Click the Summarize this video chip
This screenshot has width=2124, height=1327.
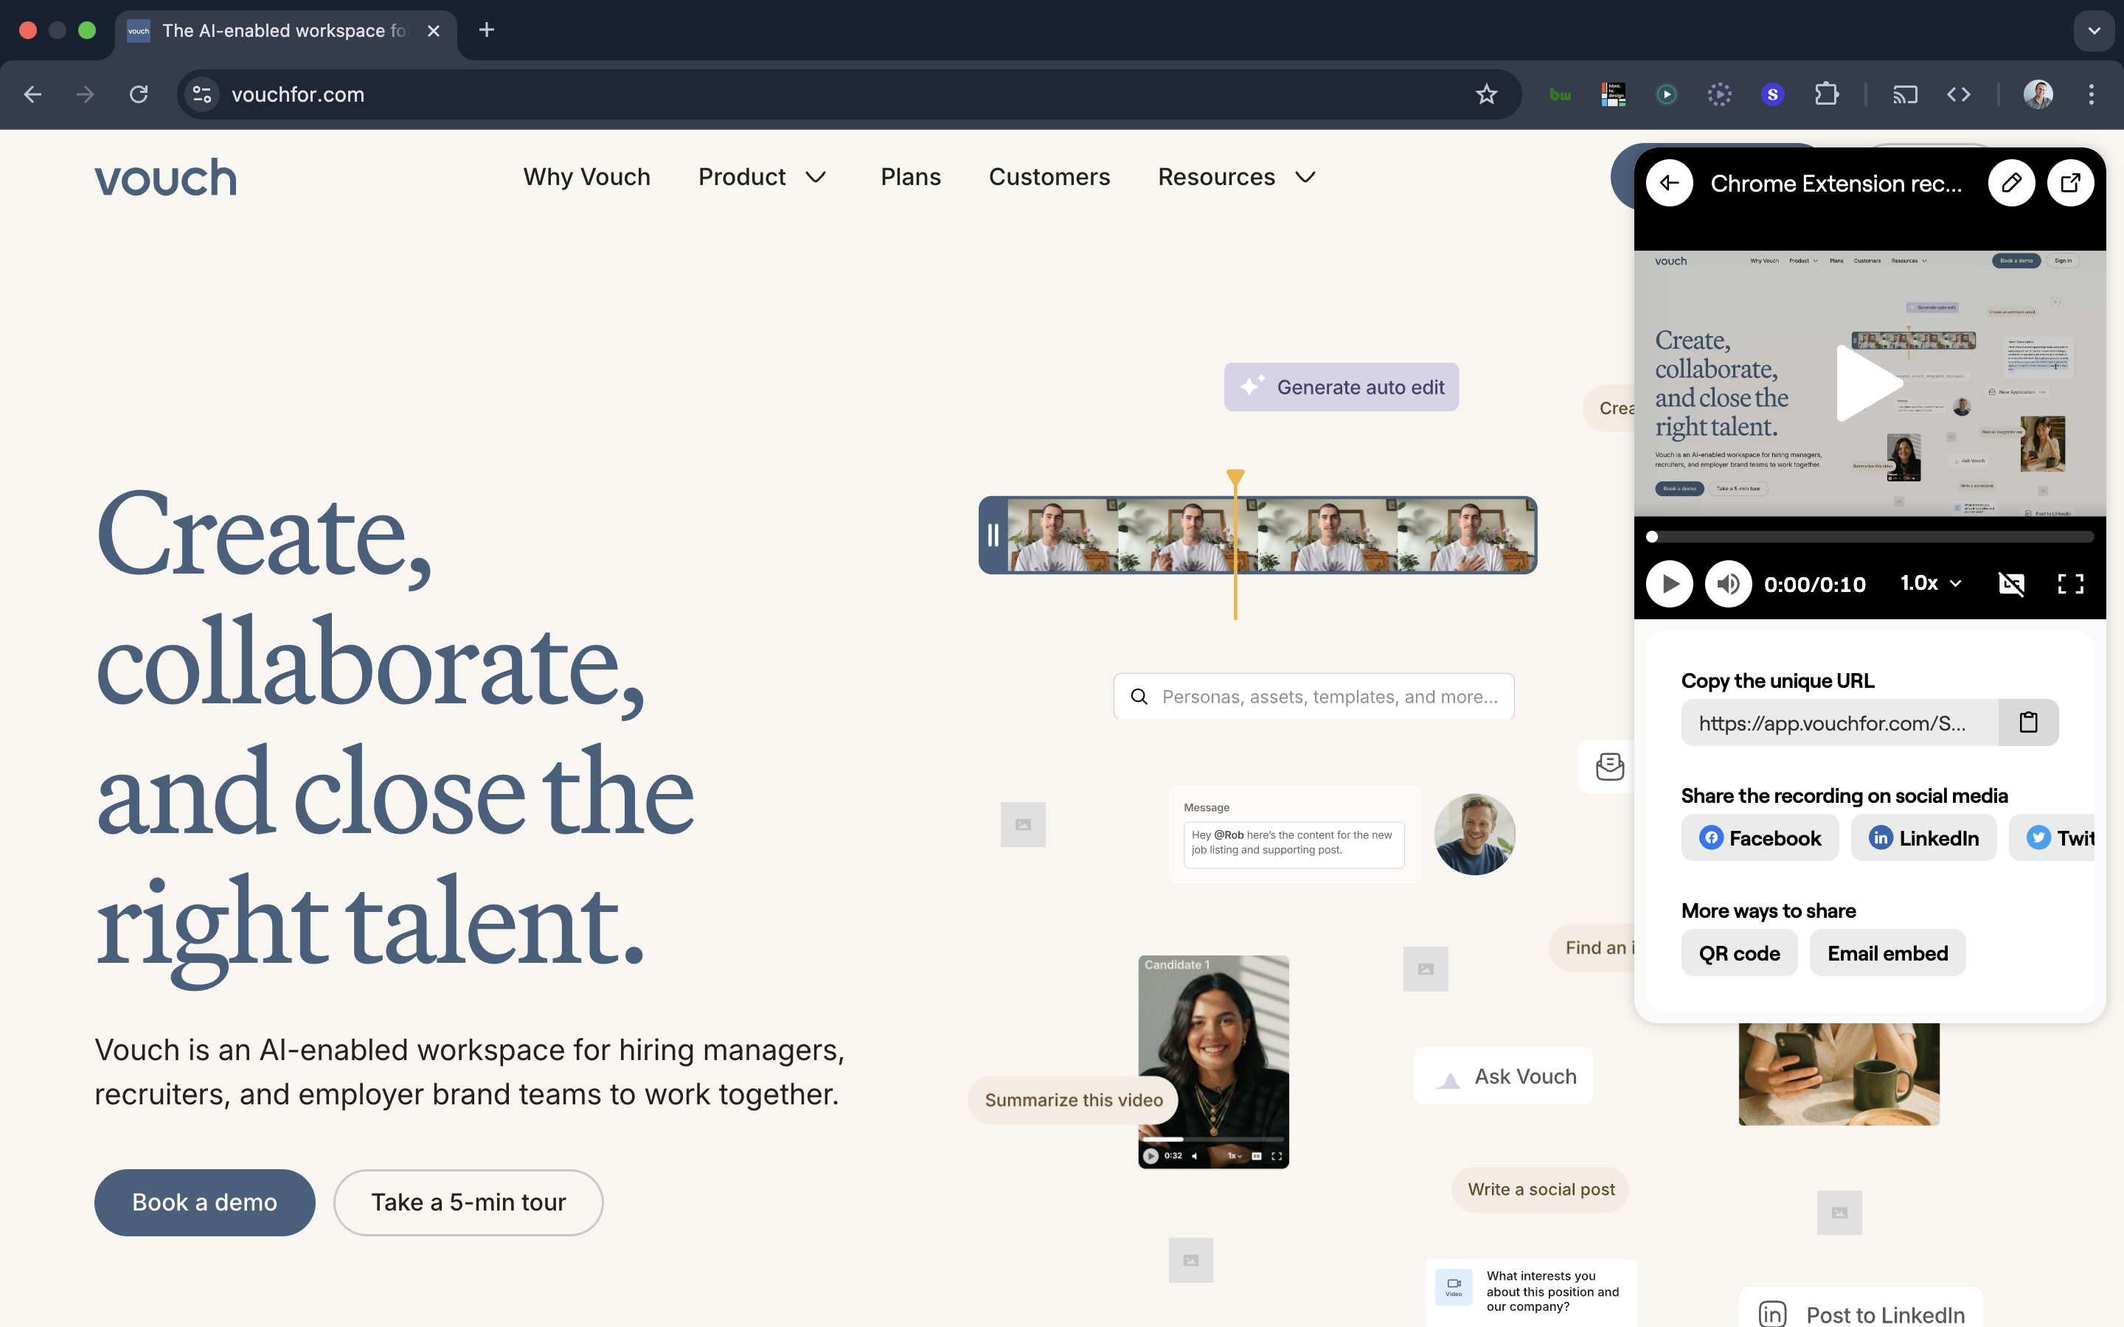1072,1100
